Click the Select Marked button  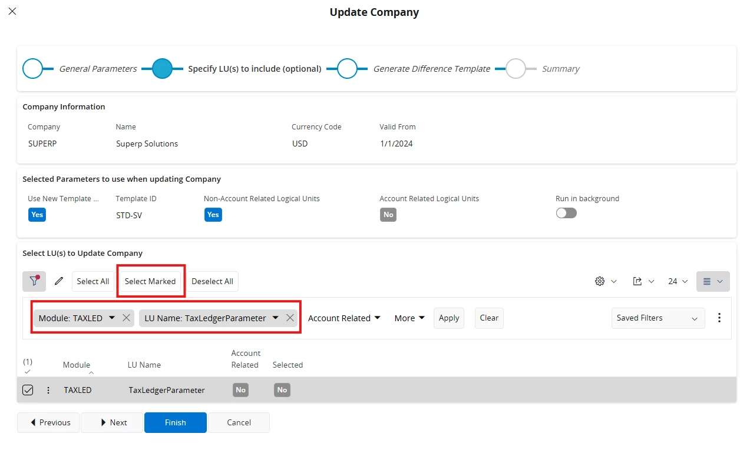(x=150, y=281)
